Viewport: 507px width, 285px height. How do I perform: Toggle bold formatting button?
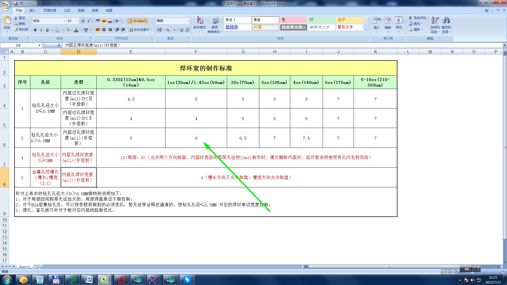tap(35, 30)
